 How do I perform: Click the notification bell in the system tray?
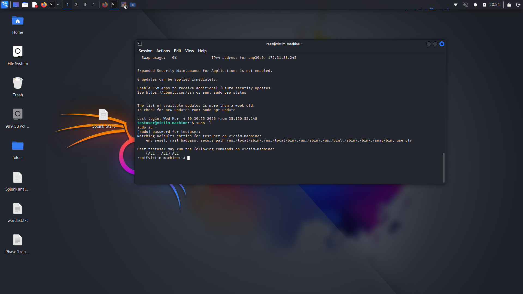click(x=475, y=5)
